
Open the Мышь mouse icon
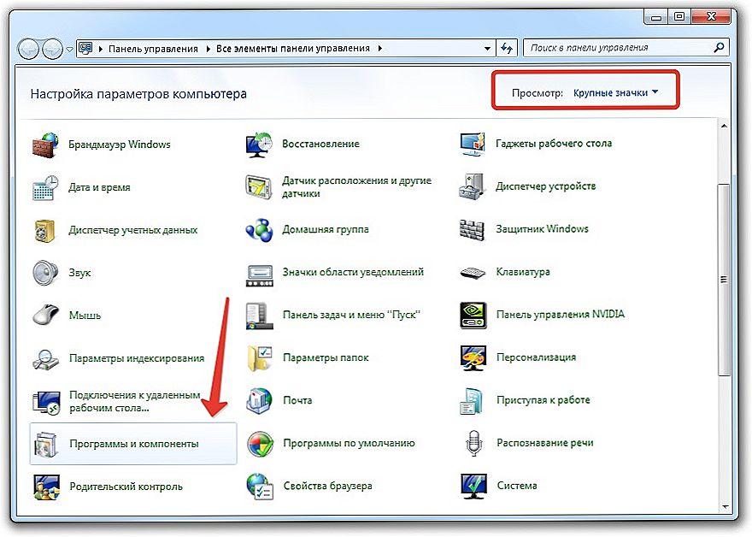pyautogui.click(x=45, y=316)
